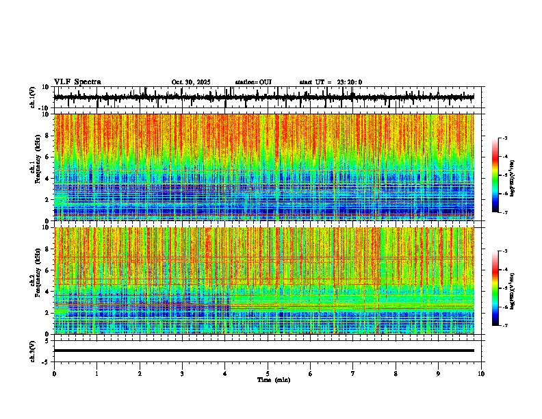Click the "Time (min)" axis label

click(274, 380)
